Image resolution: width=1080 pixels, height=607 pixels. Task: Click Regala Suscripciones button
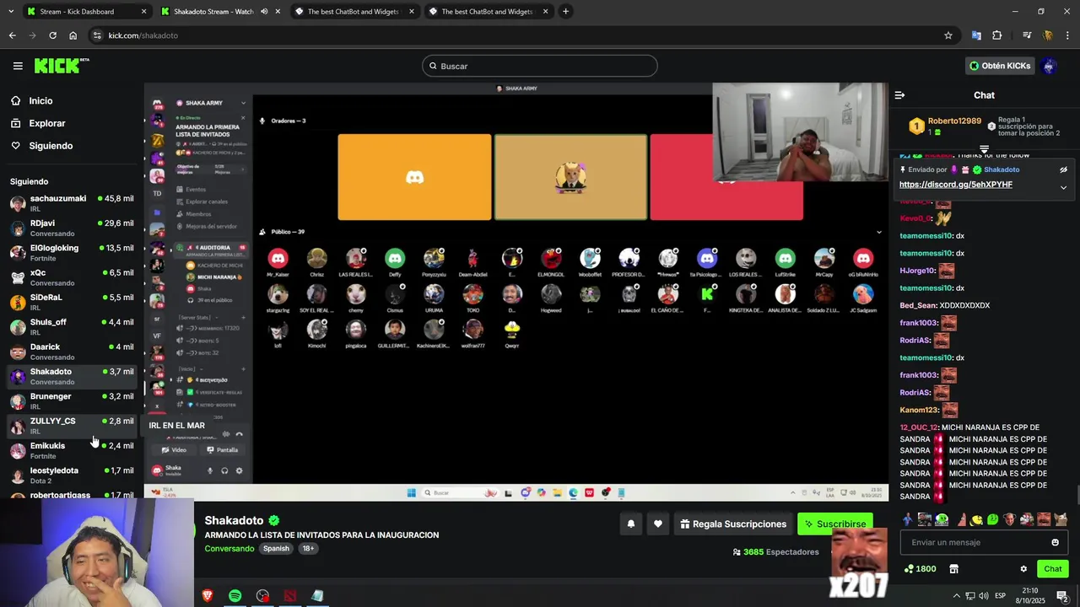pos(732,524)
